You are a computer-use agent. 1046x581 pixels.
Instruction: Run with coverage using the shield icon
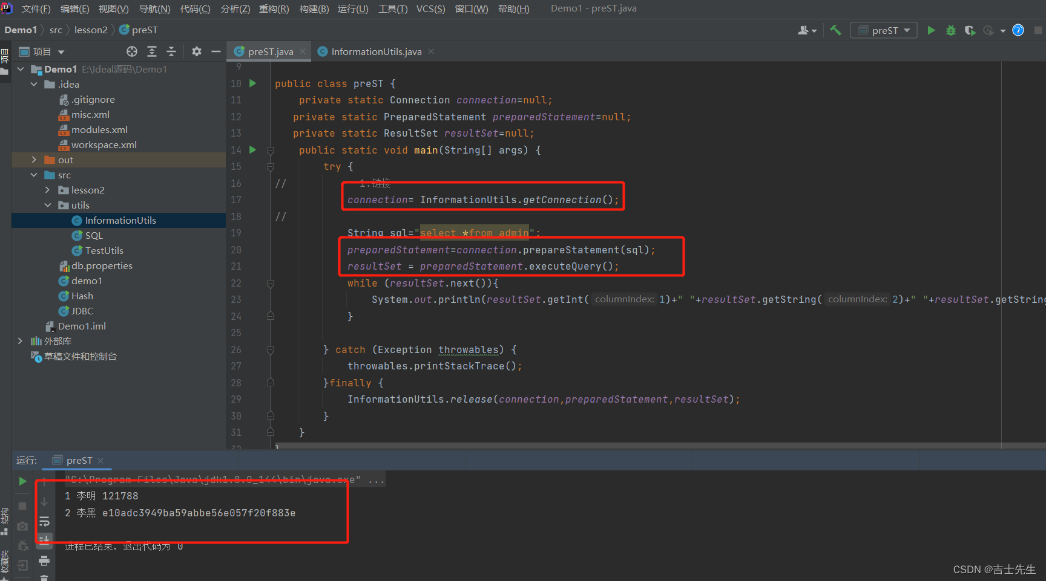[970, 30]
